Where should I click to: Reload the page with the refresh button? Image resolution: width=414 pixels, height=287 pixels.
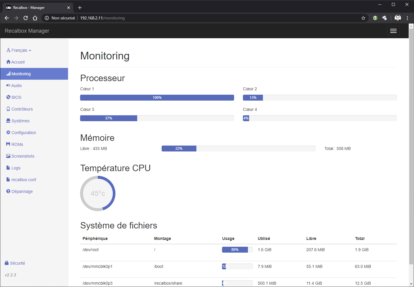pyautogui.click(x=26, y=18)
